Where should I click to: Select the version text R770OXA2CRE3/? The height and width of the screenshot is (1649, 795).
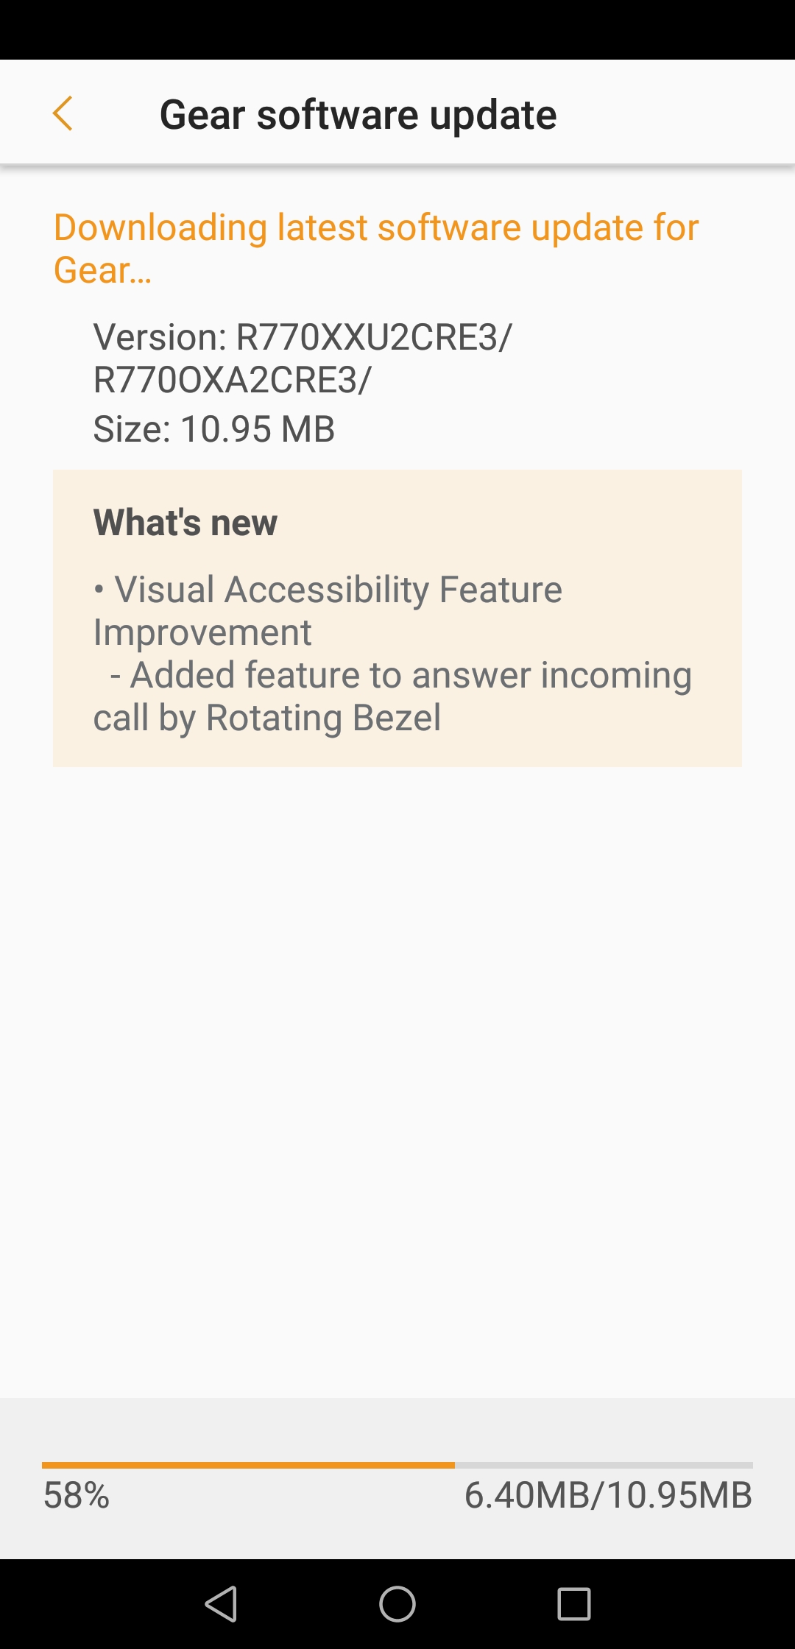(x=232, y=380)
